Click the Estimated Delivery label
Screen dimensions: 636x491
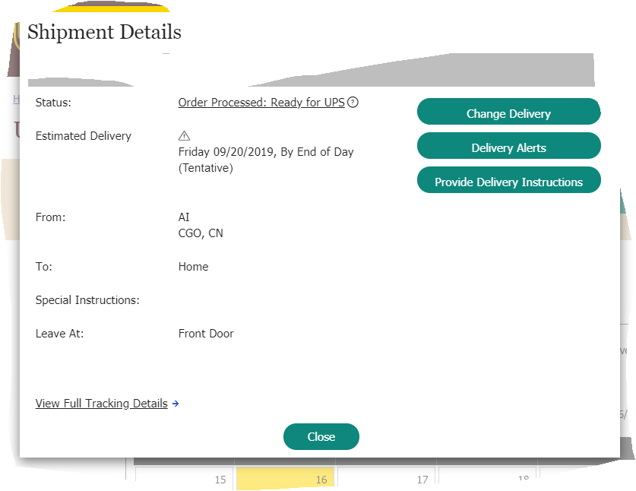click(x=84, y=136)
